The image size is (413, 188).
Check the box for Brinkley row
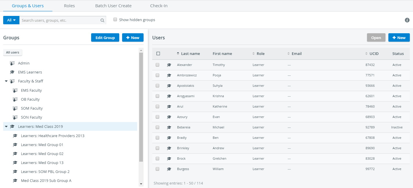pos(157,148)
